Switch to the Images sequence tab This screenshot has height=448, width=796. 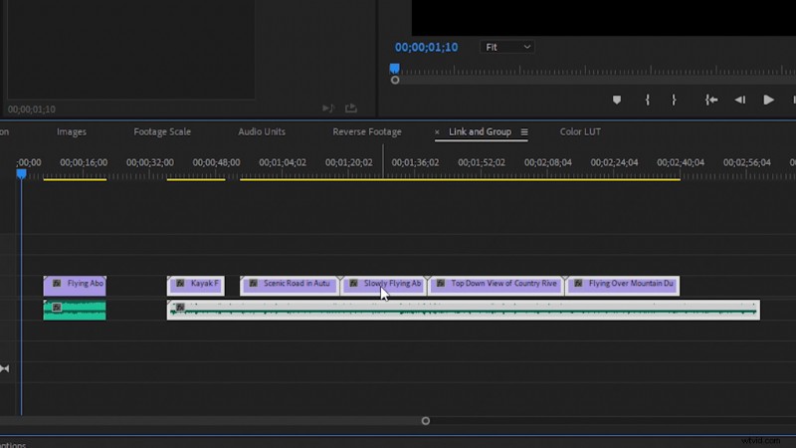pos(72,131)
